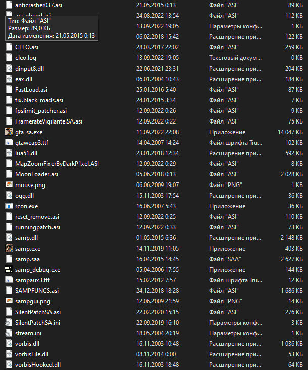The image size is (308, 370).
Task: Click the sampgui.png image icon
Action: pyautogui.click(x=9, y=301)
